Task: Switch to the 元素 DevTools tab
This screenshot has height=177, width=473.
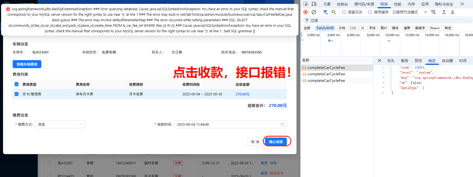Action: (327, 4)
